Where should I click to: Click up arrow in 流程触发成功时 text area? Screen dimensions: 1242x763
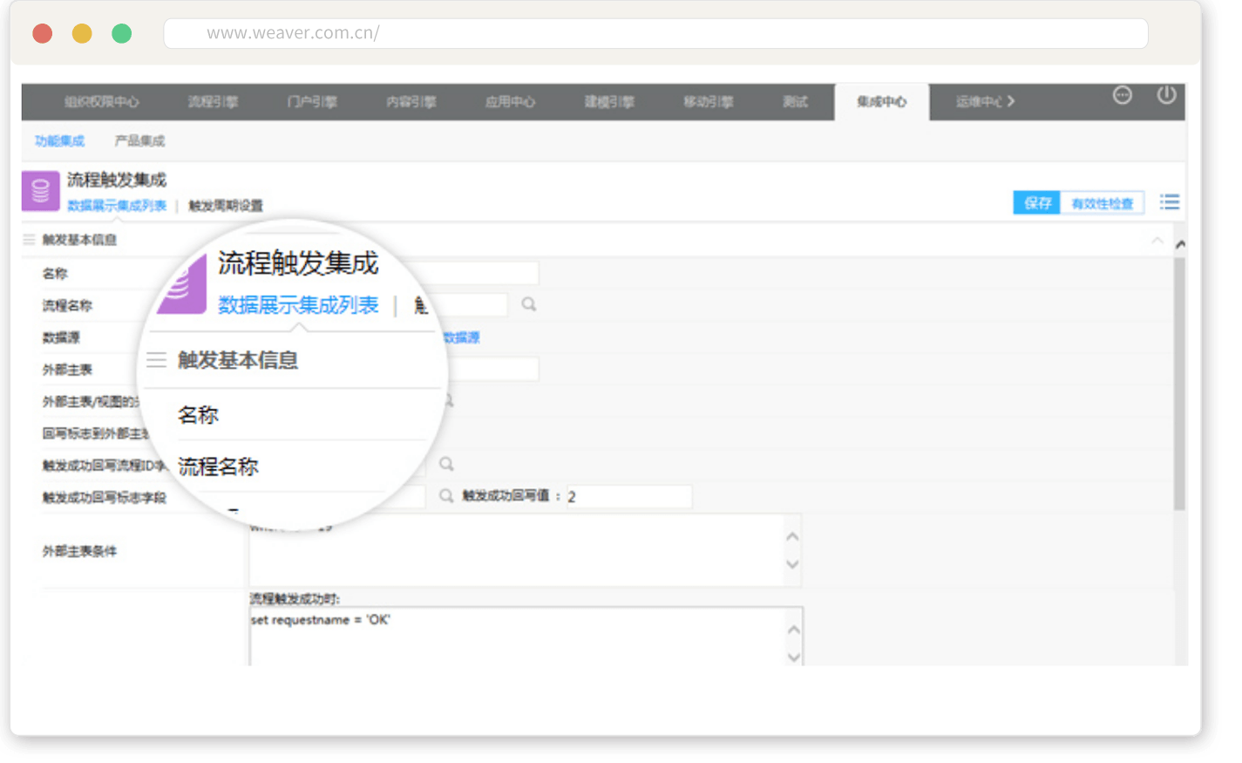point(793,629)
